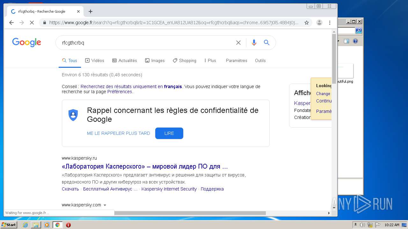
Task: Click the Google search input field
Action: pos(147,43)
